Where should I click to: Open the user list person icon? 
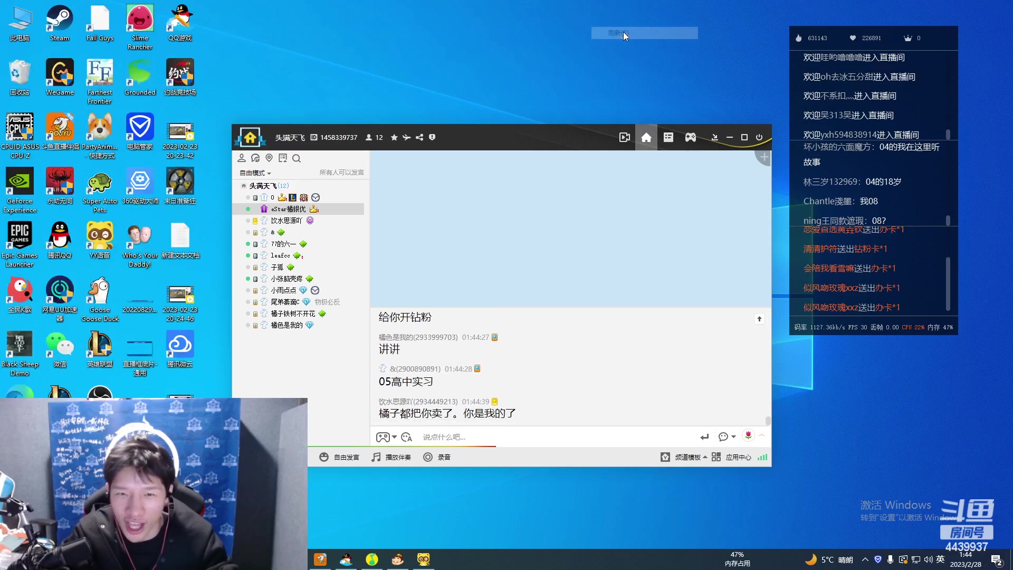tap(242, 158)
